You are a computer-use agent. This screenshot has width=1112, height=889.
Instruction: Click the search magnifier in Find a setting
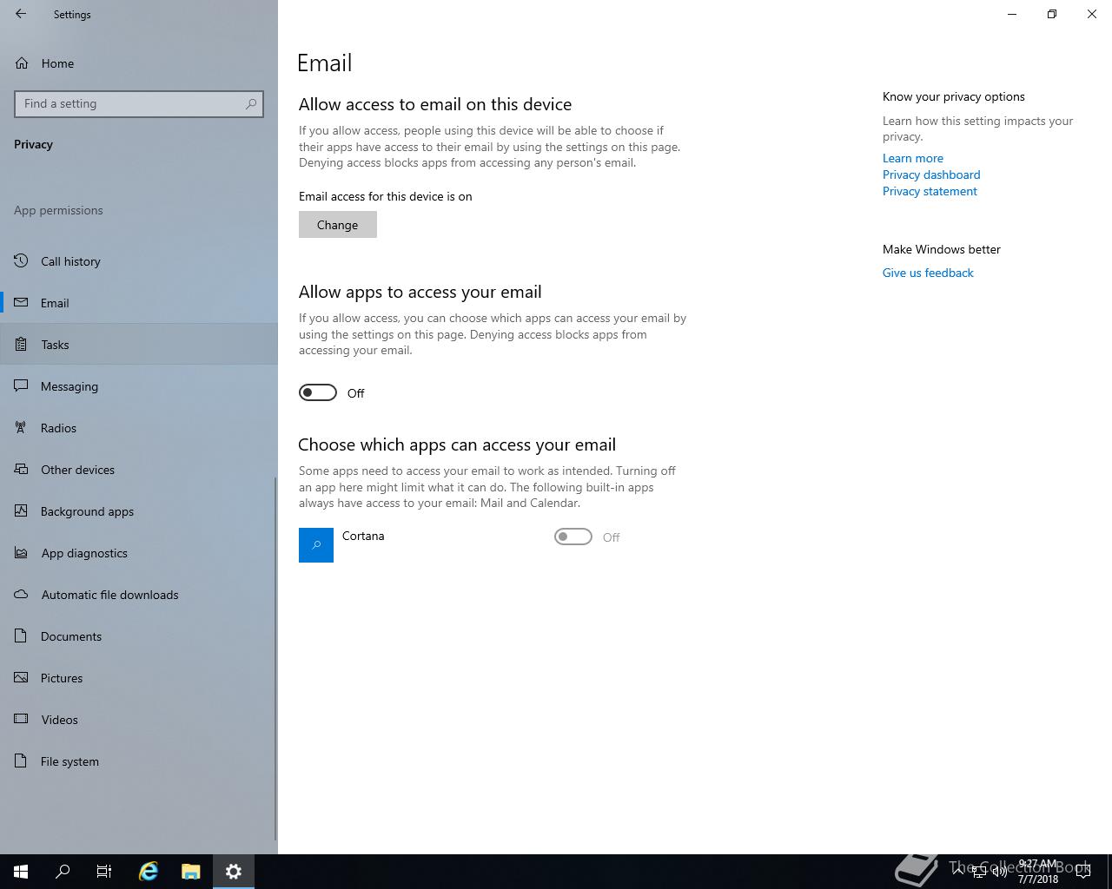pos(251,103)
